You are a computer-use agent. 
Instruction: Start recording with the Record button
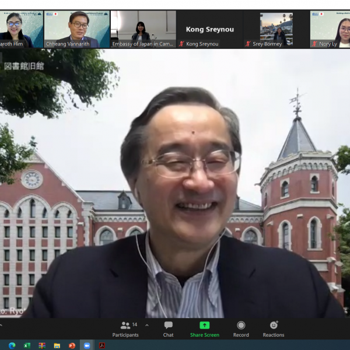pos(241,329)
